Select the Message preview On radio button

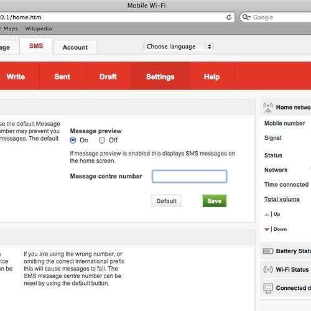click(x=73, y=141)
